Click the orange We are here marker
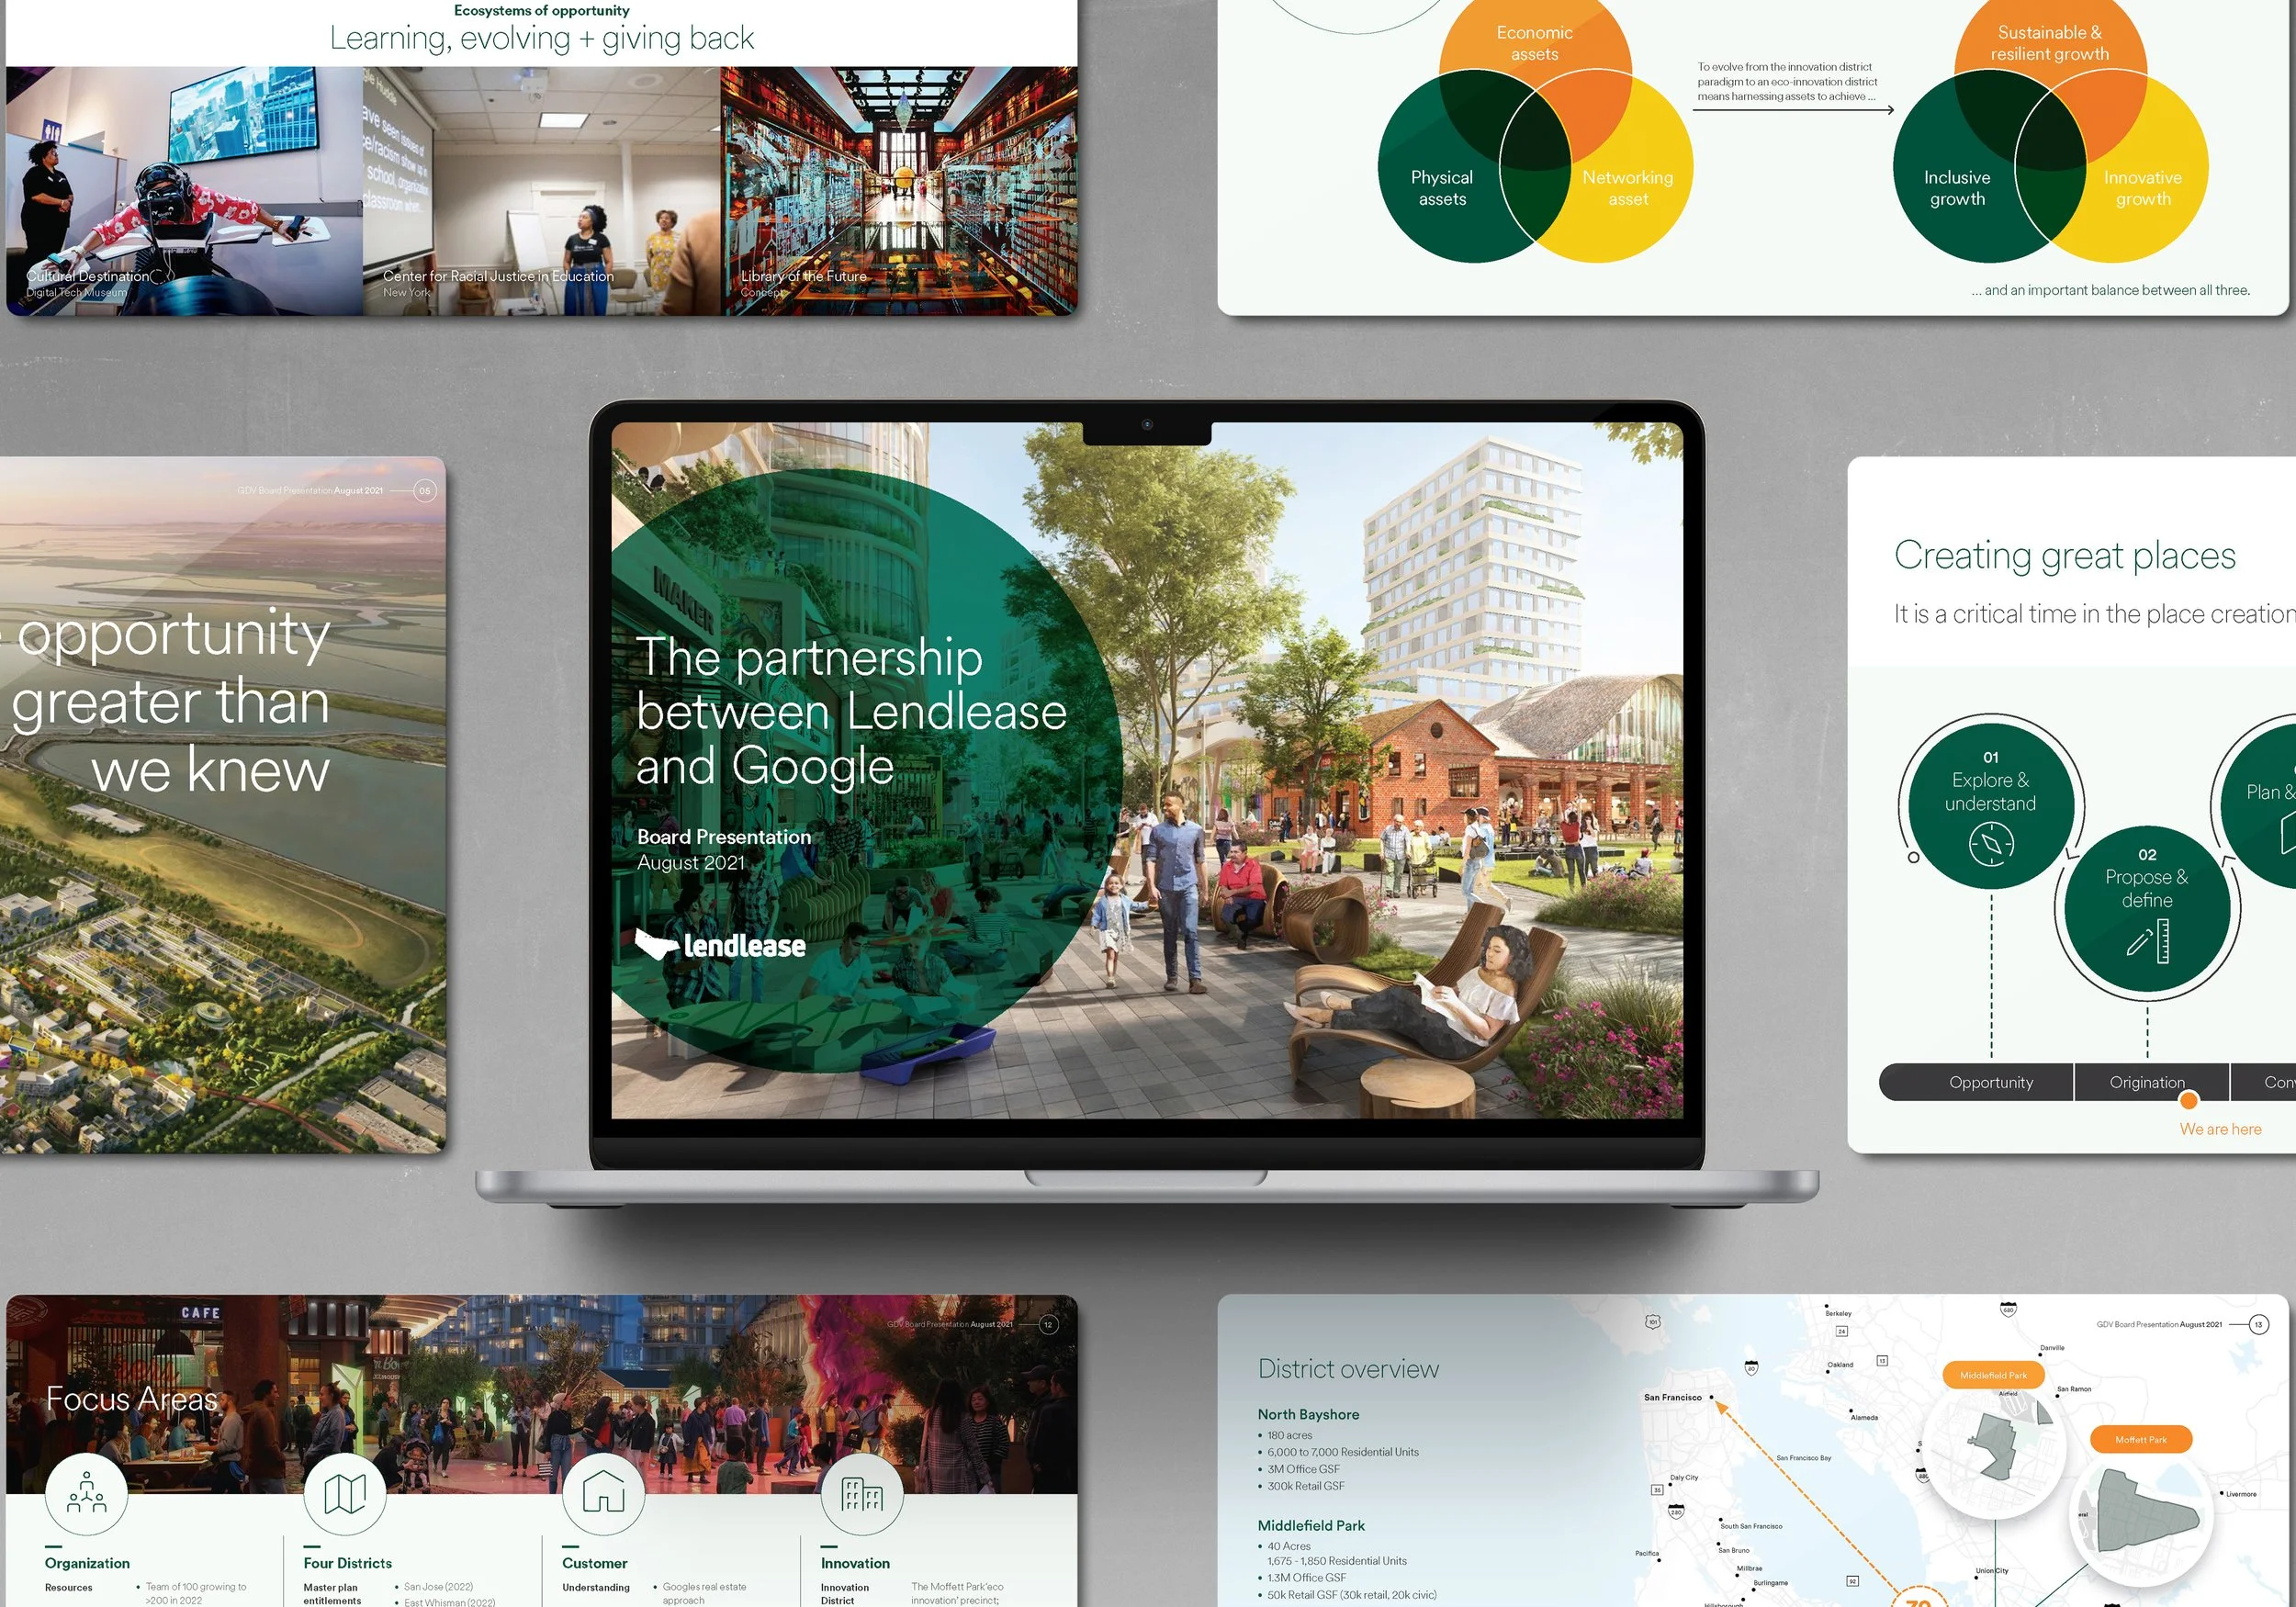Screen dimensions: 2296x1607 [x=2189, y=1101]
